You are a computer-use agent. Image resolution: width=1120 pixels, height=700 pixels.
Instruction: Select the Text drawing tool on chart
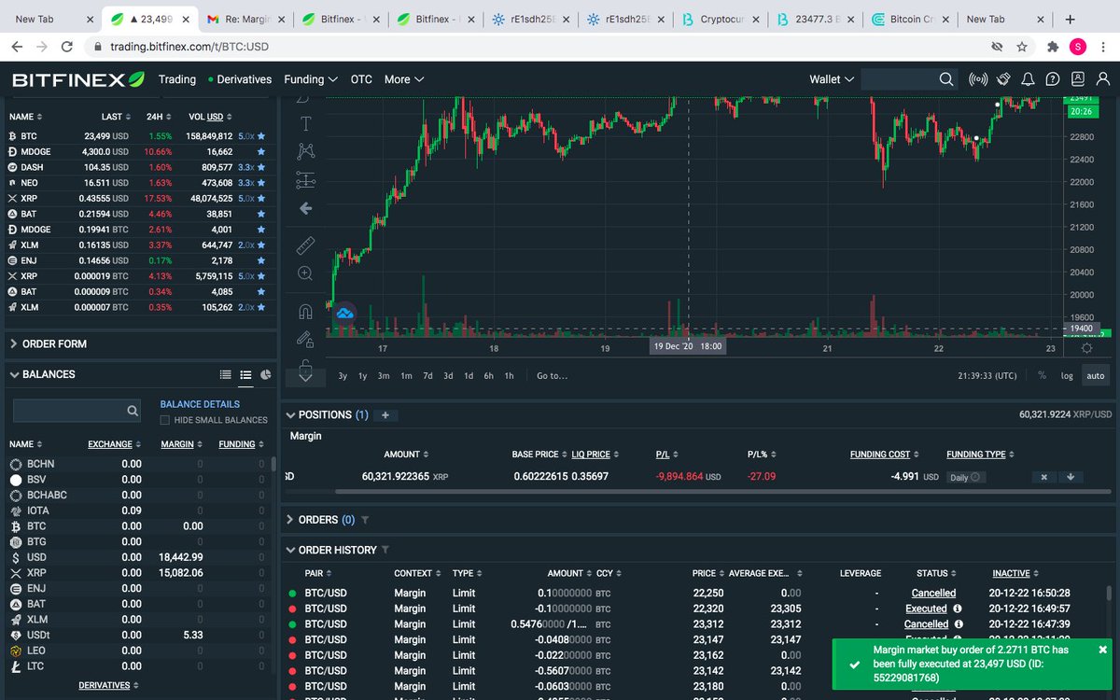click(305, 123)
